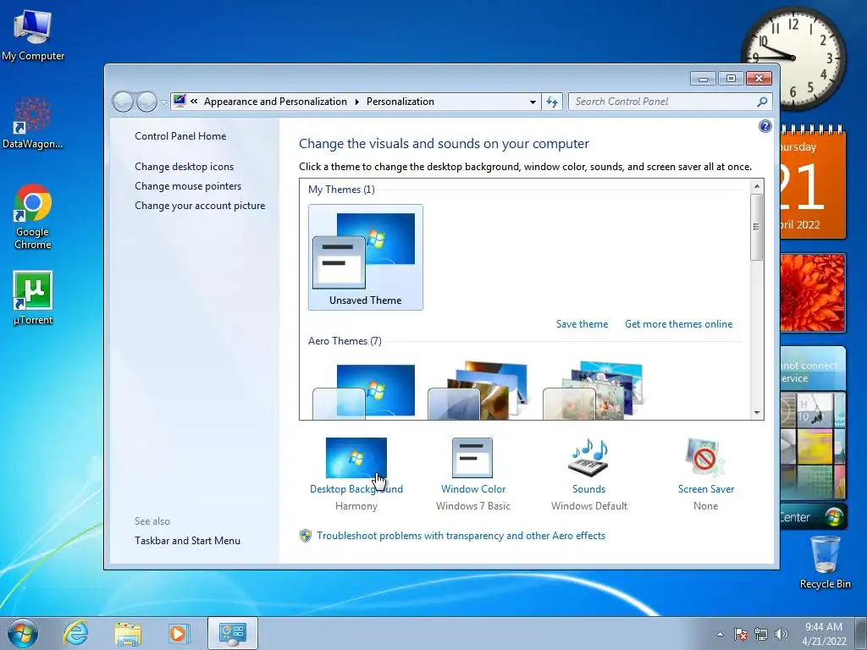Open Taskbar and Start Menu link
This screenshot has height=650, width=867.
(187, 541)
